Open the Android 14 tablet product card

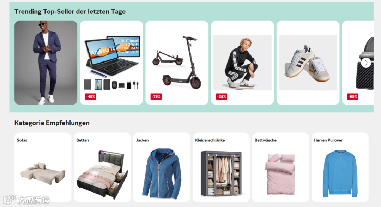(x=111, y=63)
